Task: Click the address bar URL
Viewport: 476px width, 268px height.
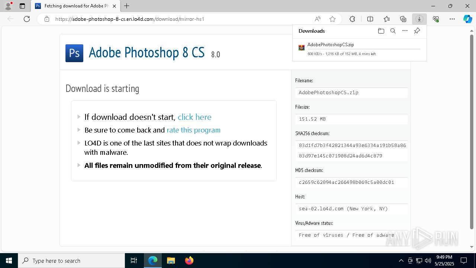Action: 130,19
